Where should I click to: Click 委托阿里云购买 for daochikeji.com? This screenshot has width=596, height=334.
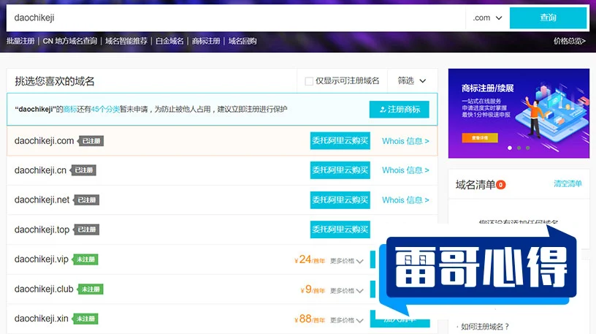point(340,141)
